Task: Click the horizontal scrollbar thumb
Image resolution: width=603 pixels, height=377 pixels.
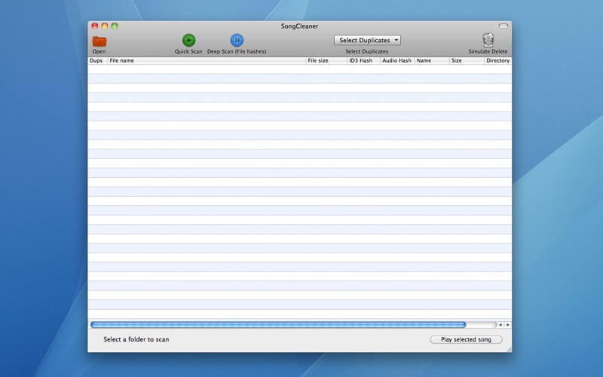Action: coord(278,325)
